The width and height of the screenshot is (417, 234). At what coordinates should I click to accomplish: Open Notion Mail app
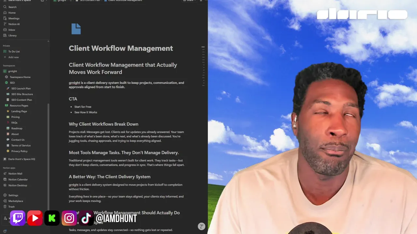pyautogui.click(x=15, y=174)
